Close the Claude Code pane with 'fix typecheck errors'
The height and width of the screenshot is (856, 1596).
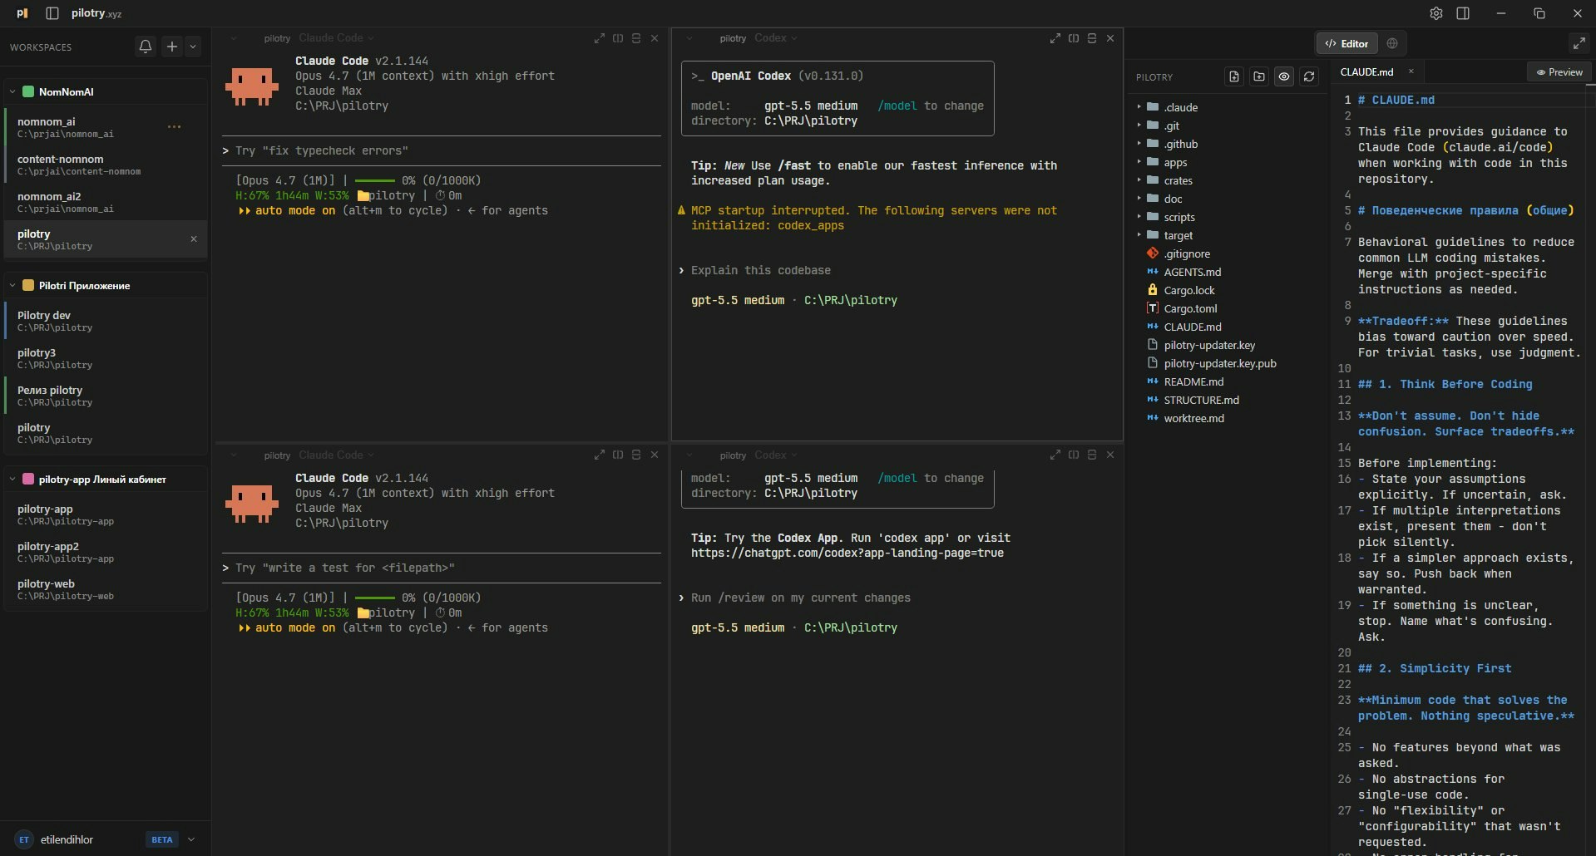(655, 38)
